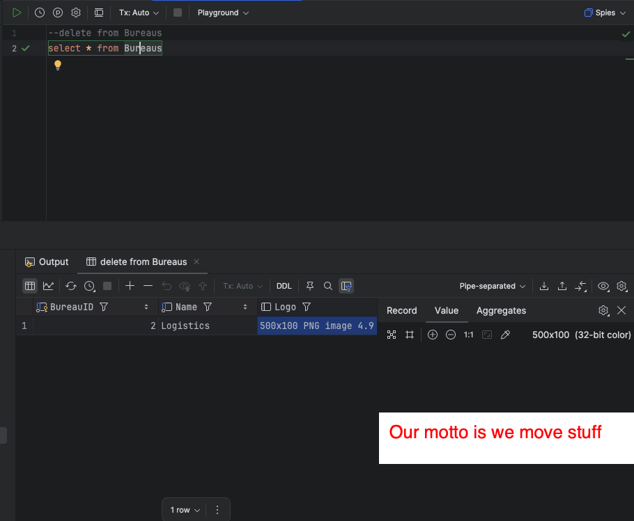Open the data view settings gear
Image resolution: width=634 pixels, height=521 pixels.
click(x=622, y=285)
